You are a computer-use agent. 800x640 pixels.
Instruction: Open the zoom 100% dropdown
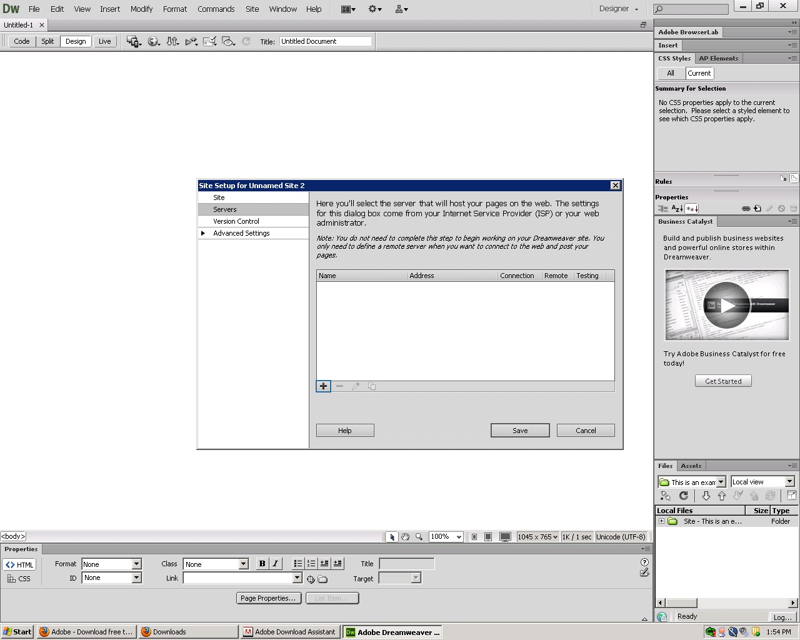(x=446, y=537)
